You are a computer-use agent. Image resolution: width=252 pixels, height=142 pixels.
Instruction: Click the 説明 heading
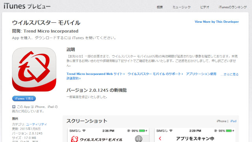coord(71,50)
